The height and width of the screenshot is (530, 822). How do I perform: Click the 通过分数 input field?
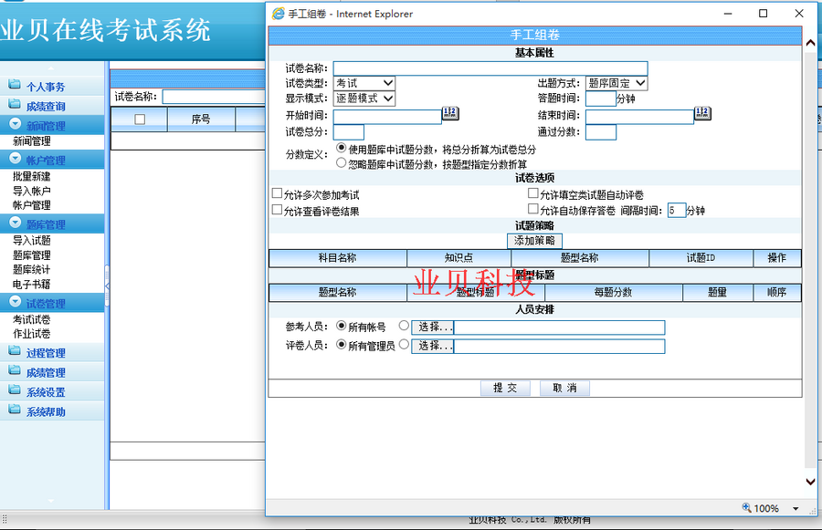(601, 132)
